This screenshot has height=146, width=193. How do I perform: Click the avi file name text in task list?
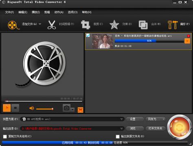pyautogui.click(x=143, y=36)
